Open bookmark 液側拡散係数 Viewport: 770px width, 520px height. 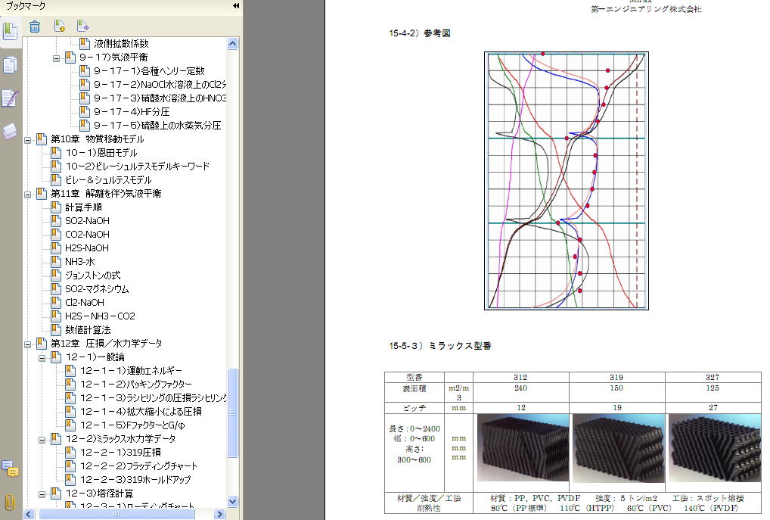tap(121, 44)
